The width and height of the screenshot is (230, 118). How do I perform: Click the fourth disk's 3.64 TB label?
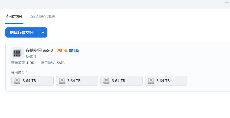pyautogui.click(x=163, y=81)
